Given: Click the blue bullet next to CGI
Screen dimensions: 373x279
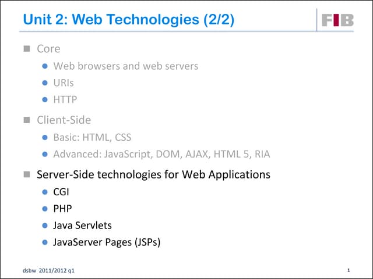Looking at the screenshot, I should pos(45,191).
